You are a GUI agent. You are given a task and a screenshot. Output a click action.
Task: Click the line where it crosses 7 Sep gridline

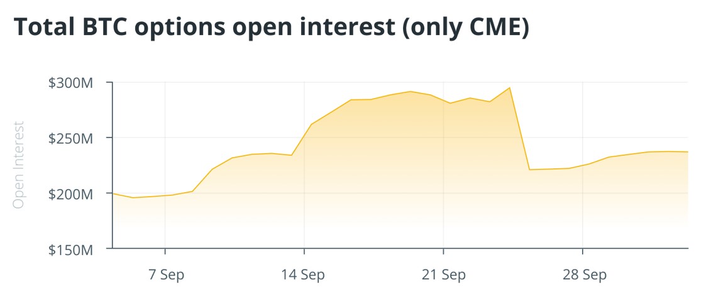tap(165, 195)
